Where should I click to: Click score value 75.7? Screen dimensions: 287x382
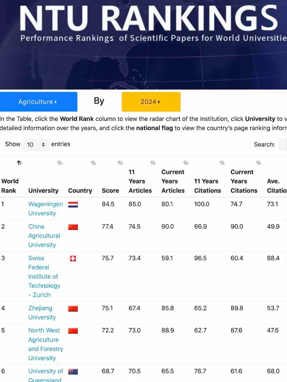[107, 258]
